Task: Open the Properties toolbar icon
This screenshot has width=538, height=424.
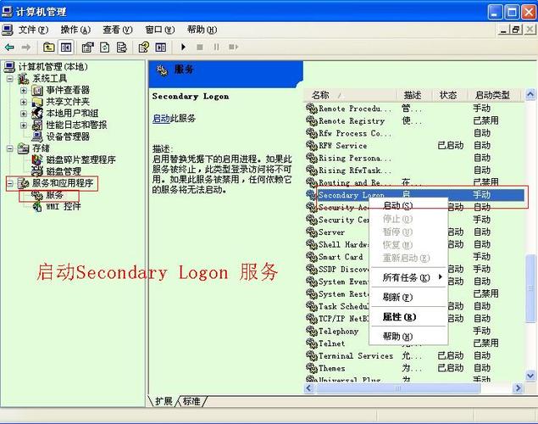Action: [87, 47]
